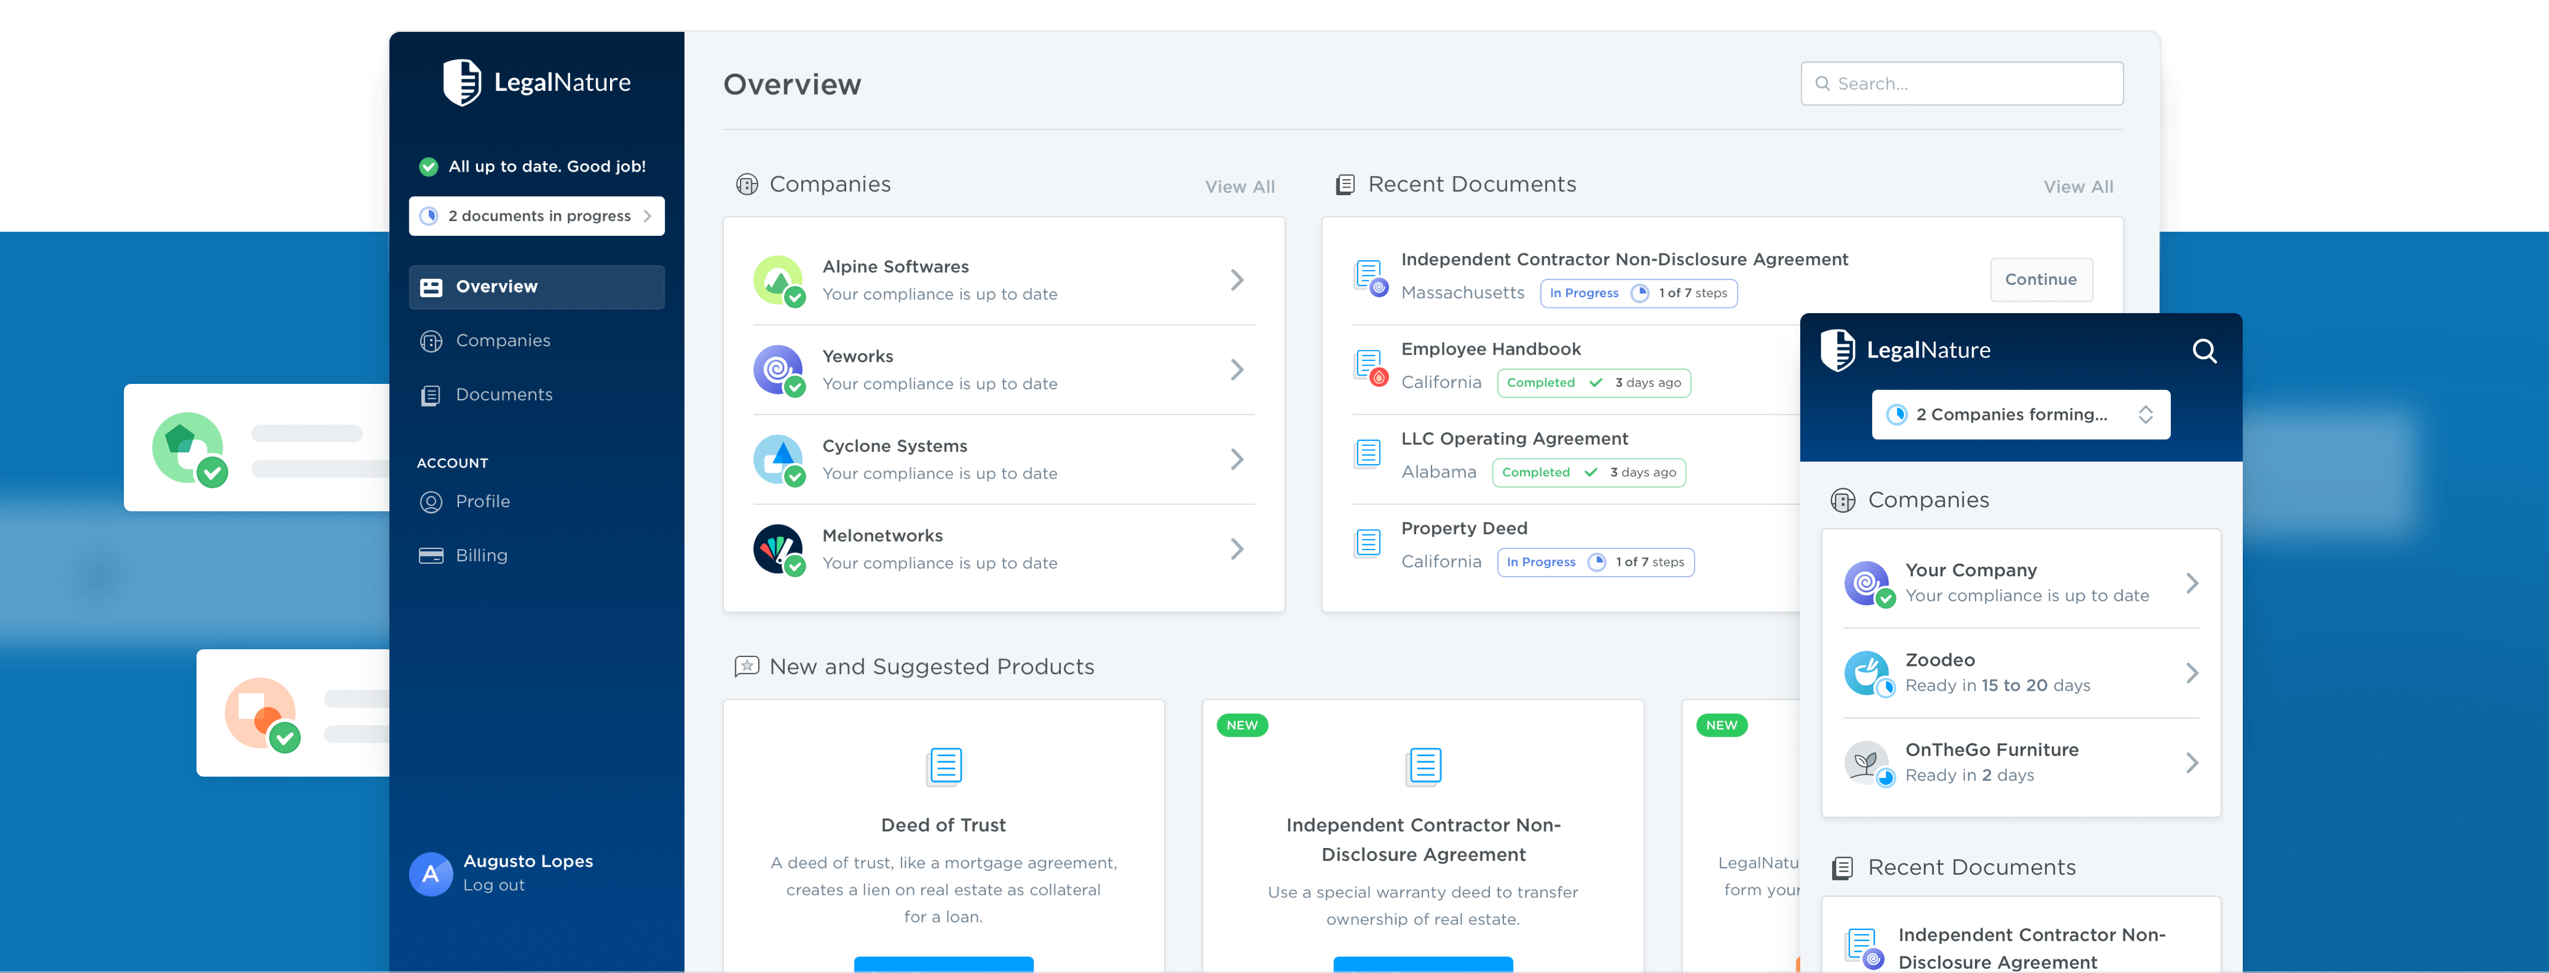
Task: Click the mobile panel search magnifier icon
Action: 2204,351
